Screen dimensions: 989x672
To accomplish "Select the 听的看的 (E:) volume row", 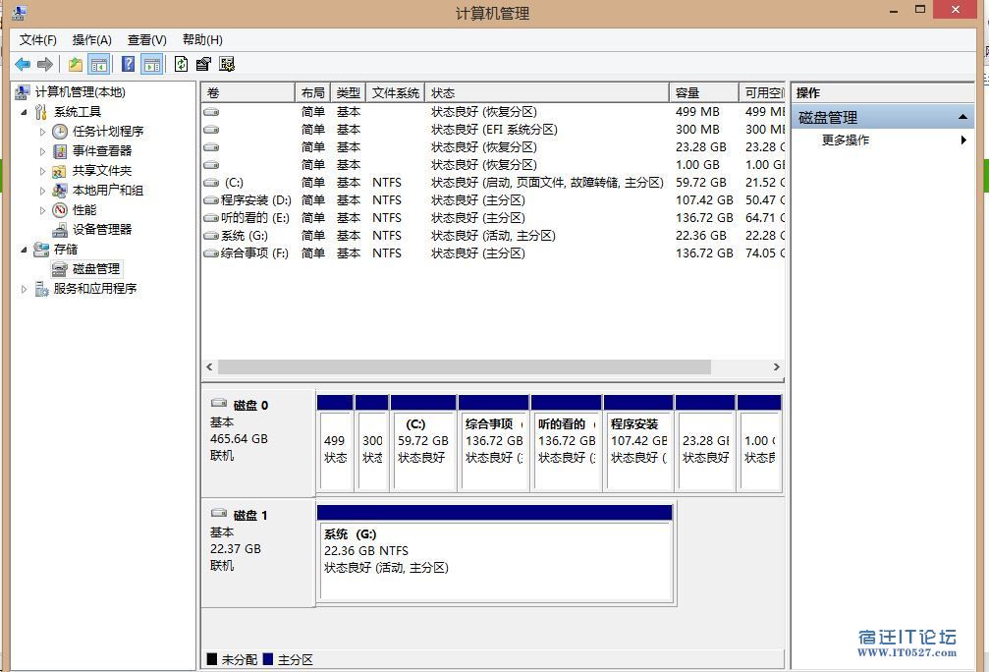I will 493,218.
